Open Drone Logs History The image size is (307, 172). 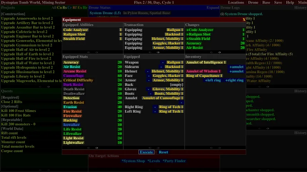[x=300, y=7]
